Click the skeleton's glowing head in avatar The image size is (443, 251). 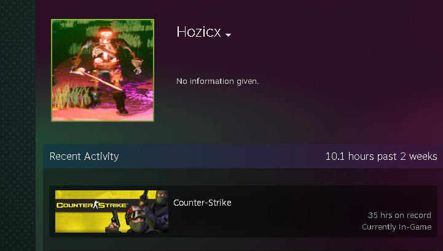pos(106,33)
